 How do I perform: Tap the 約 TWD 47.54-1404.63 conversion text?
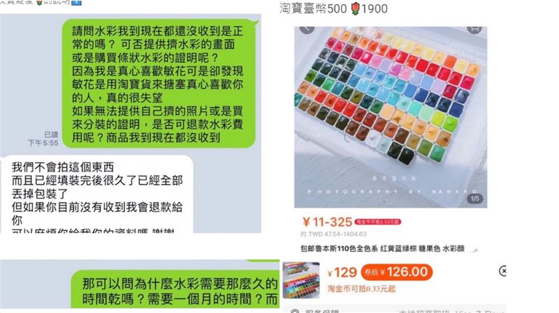334,234
